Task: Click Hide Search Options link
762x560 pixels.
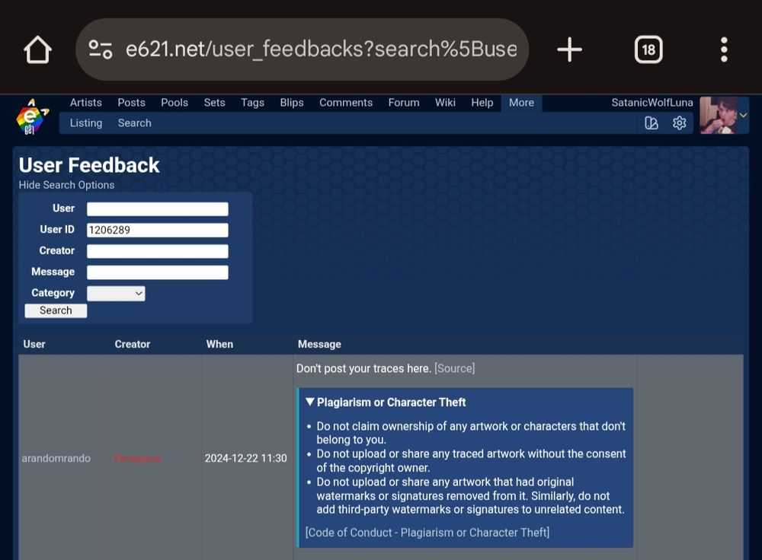Action: coord(66,185)
